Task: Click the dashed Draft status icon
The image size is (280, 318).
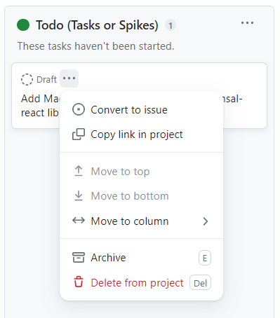Action: (27, 79)
